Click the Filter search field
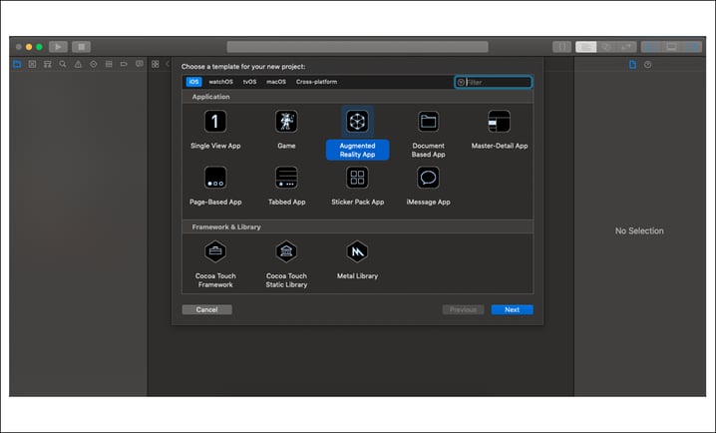The image size is (716, 433). pyautogui.click(x=494, y=82)
